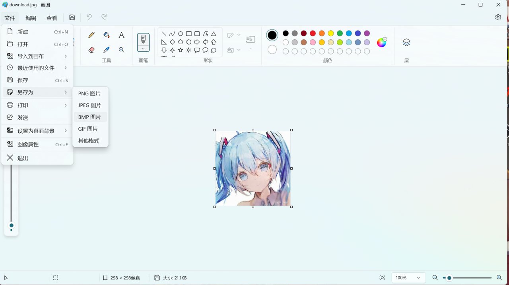Select the Magnifier tool
This screenshot has width=509, height=285.
coord(122,50)
